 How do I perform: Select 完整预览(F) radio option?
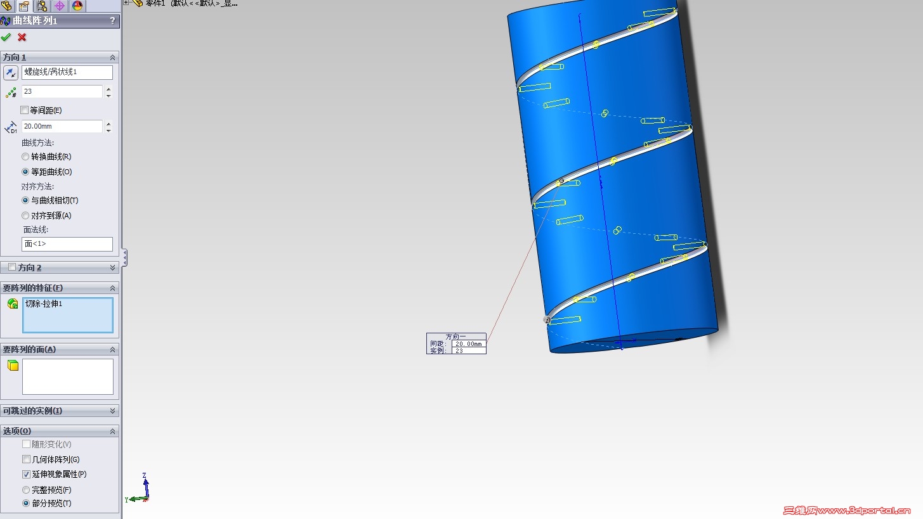coord(26,490)
